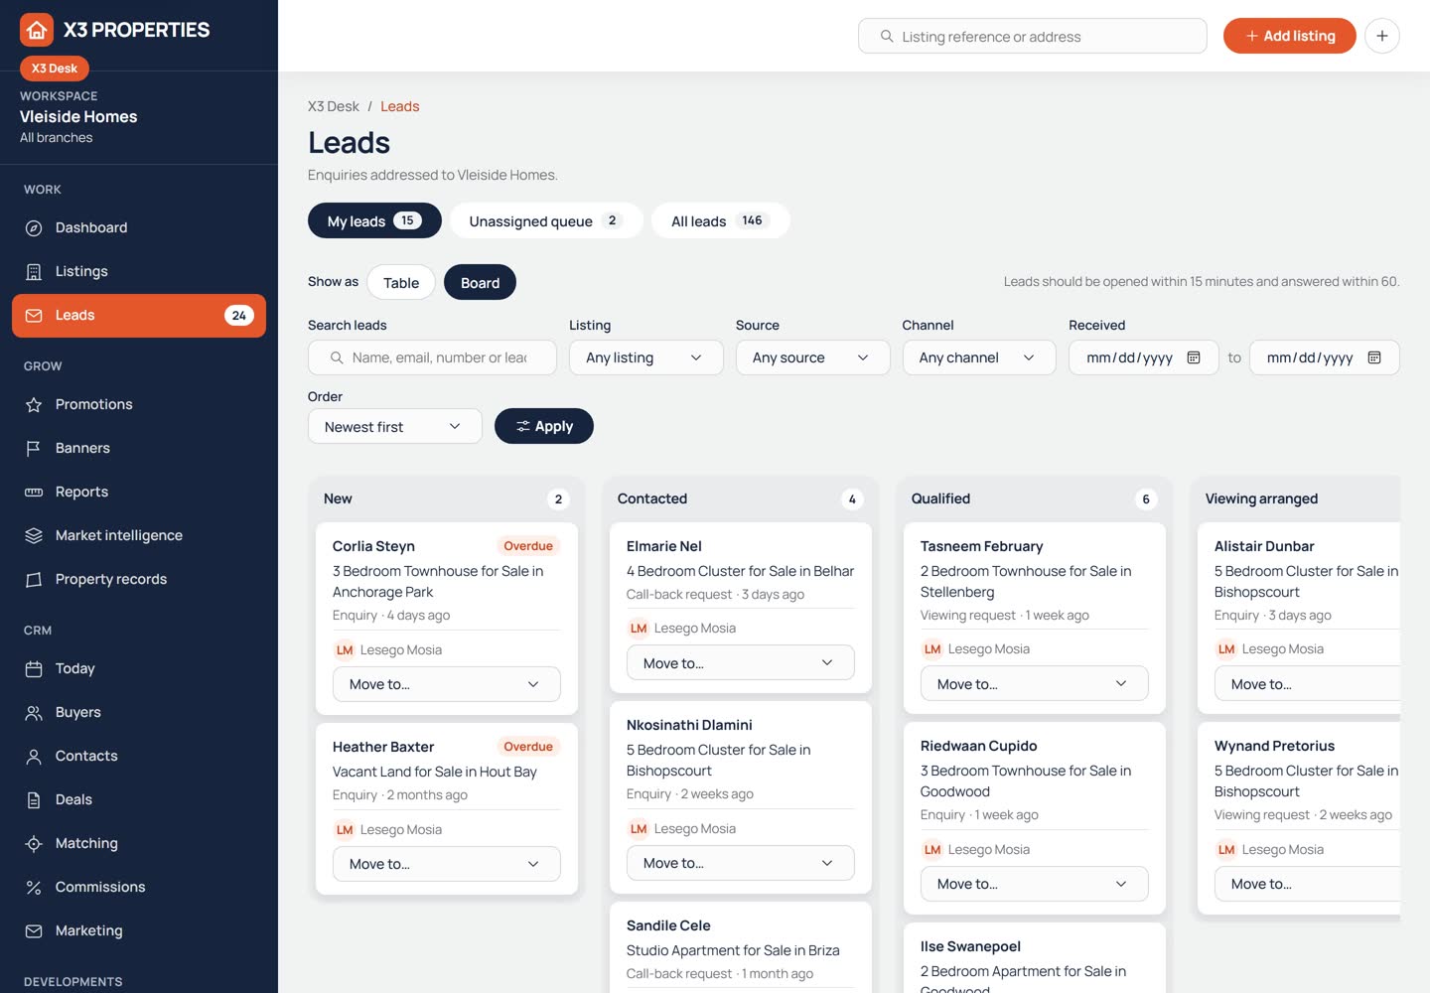Go to X3 Desk breadcrumb link
The image size is (1430, 993).
point(334,106)
